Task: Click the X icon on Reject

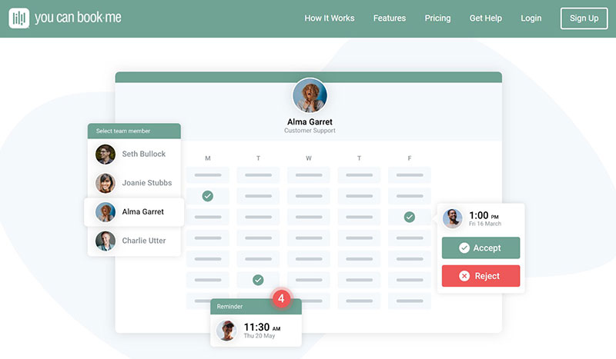Action: (464, 276)
